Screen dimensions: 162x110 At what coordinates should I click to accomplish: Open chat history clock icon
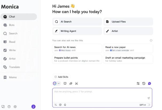[x=144, y=84]
